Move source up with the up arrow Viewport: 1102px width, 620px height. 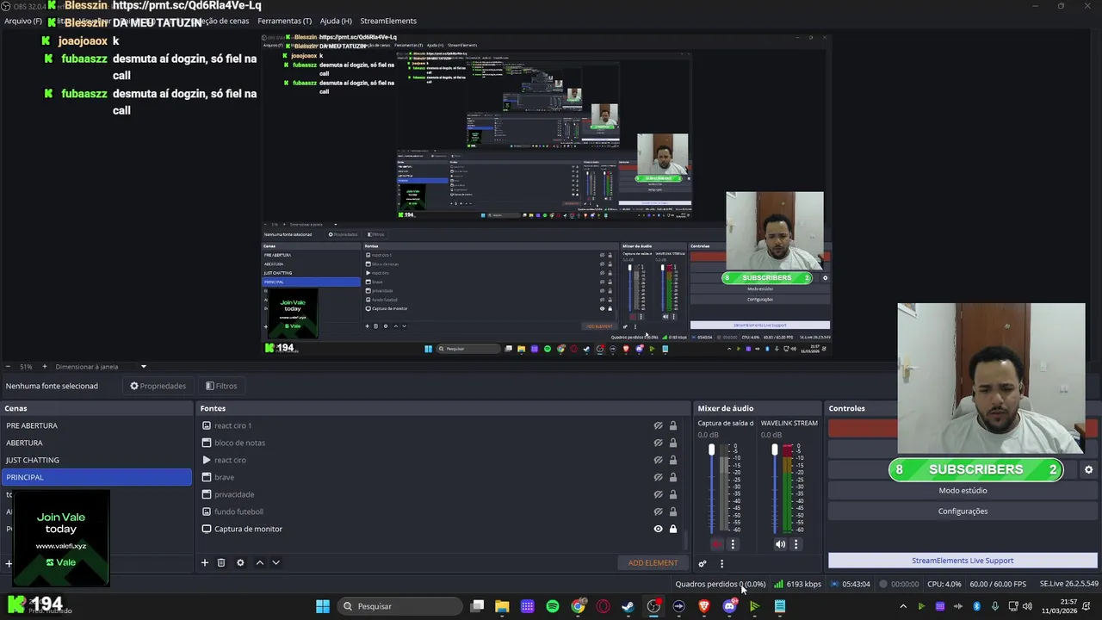pos(260,562)
